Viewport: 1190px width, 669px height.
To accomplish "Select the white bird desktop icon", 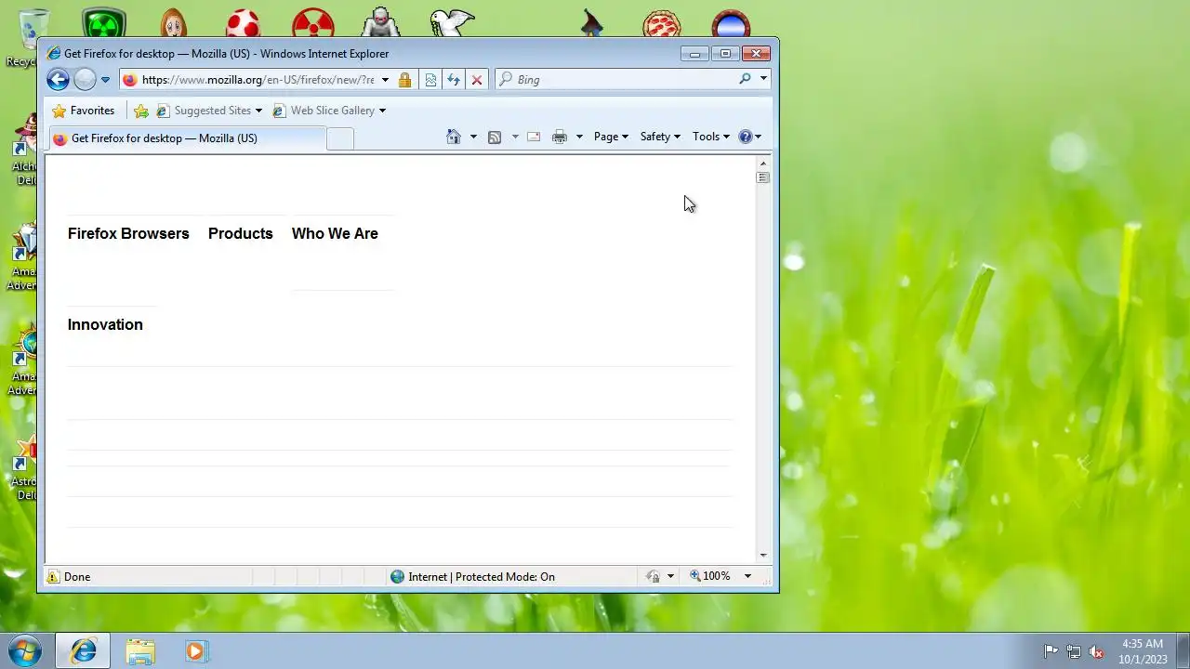I will (453, 22).
